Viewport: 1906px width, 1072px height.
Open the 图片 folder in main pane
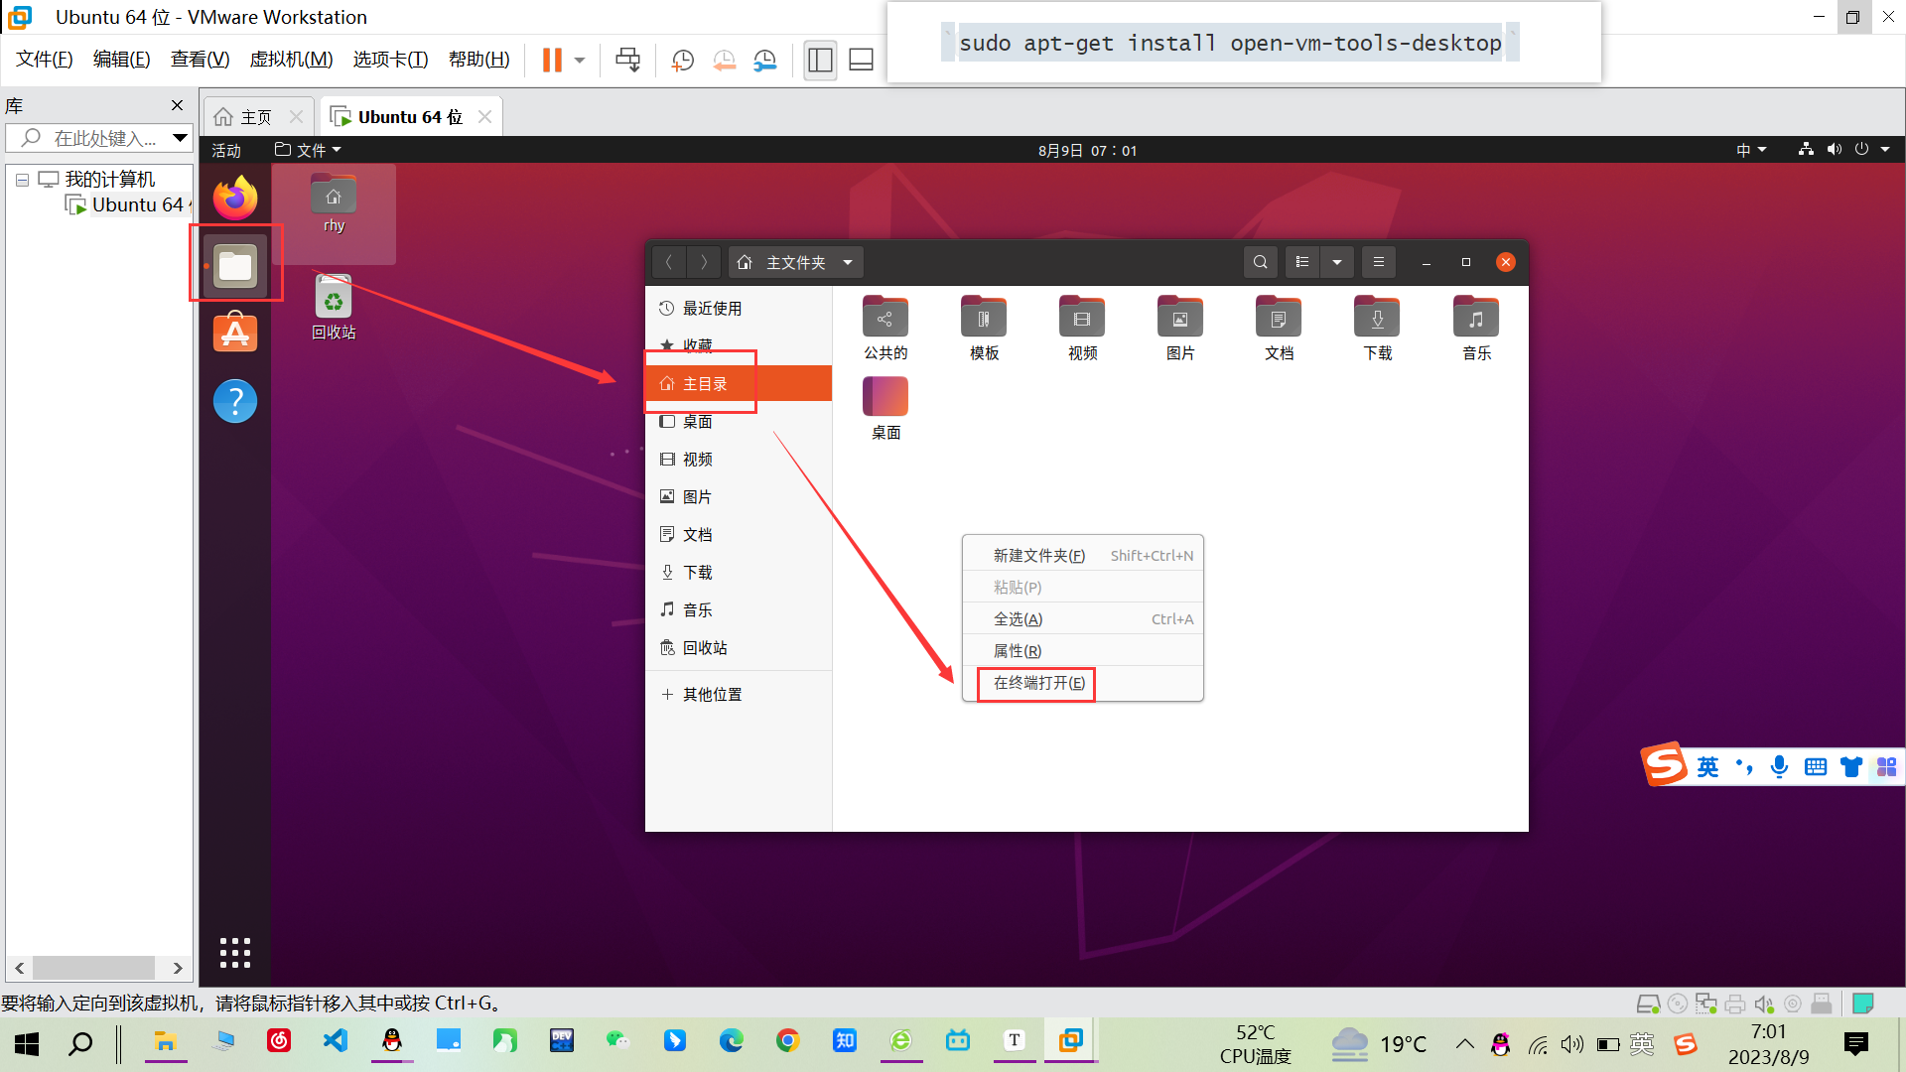tap(1180, 329)
